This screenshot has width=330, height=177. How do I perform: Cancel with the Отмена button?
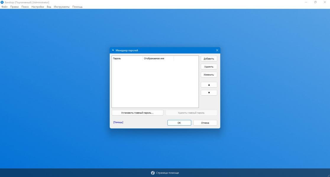[x=205, y=123]
